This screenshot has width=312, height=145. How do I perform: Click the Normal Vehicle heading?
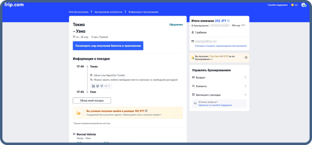pos(86,135)
